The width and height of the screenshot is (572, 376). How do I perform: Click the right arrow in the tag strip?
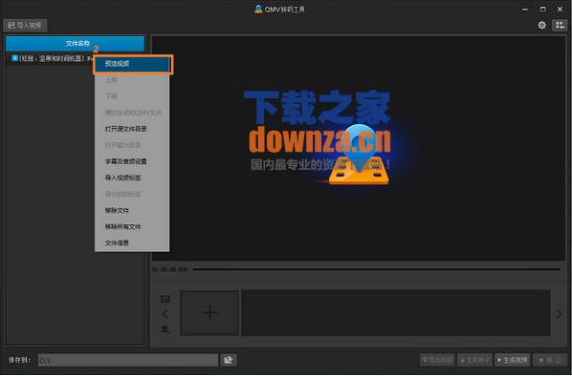(x=559, y=314)
